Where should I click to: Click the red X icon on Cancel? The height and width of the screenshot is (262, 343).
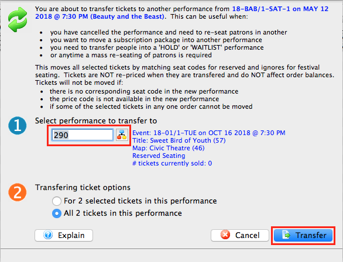(x=225, y=235)
